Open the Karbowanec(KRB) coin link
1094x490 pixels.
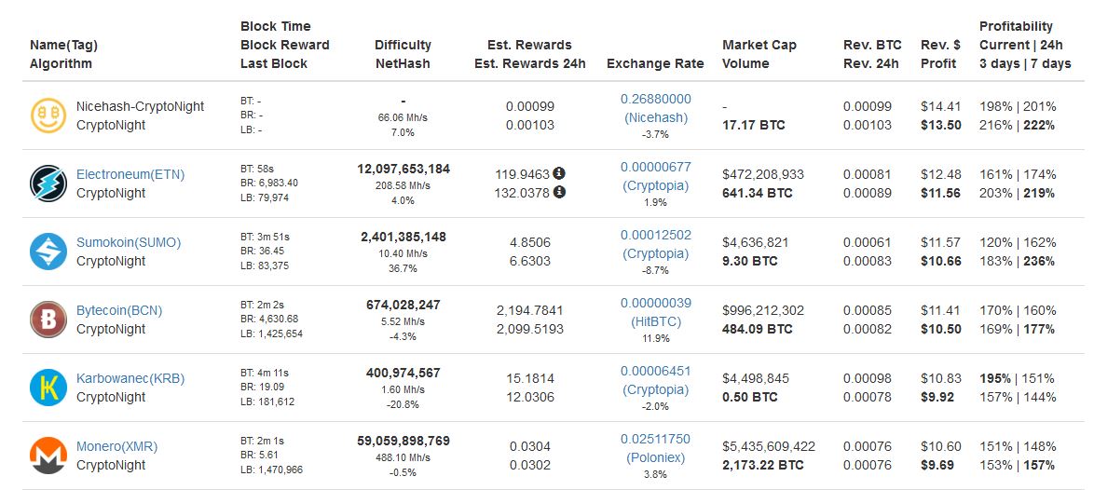pyautogui.click(x=130, y=378)
